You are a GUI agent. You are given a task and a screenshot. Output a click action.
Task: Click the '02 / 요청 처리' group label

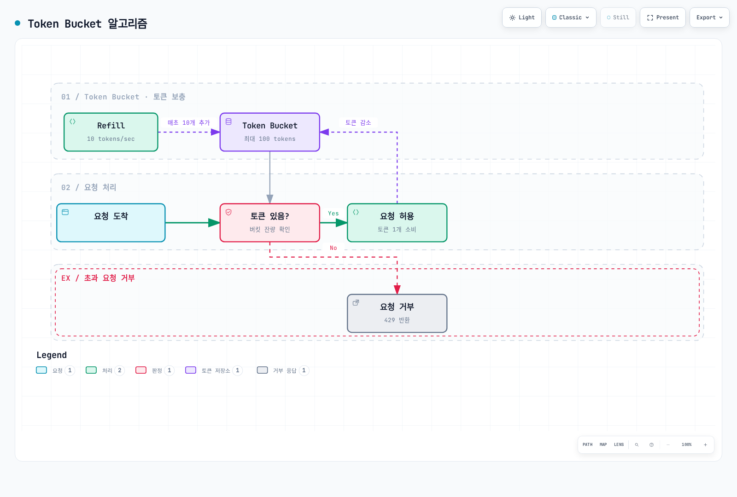pos(89,187)
